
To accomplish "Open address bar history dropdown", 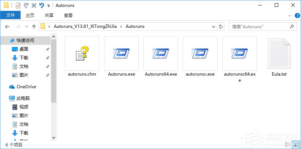I will coord(213,27).
